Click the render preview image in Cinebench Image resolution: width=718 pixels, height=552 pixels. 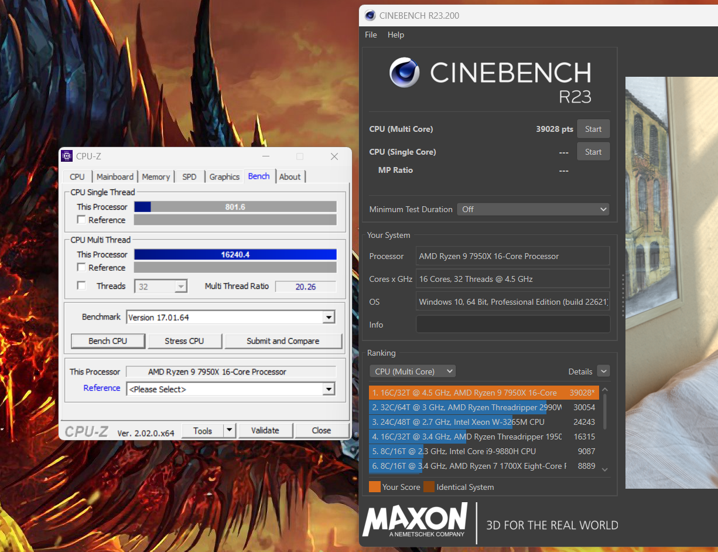672,282
